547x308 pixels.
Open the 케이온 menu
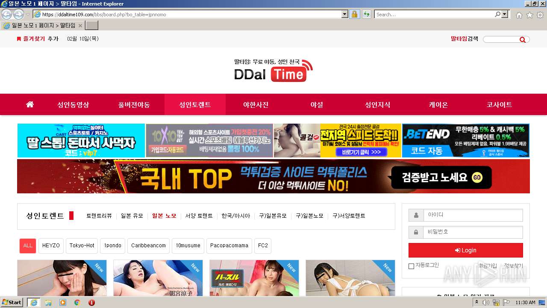click(438, 105)
